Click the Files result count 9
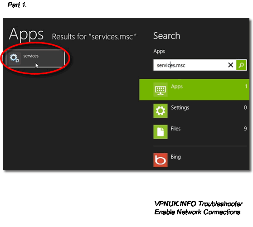 [x=245, y=129]
